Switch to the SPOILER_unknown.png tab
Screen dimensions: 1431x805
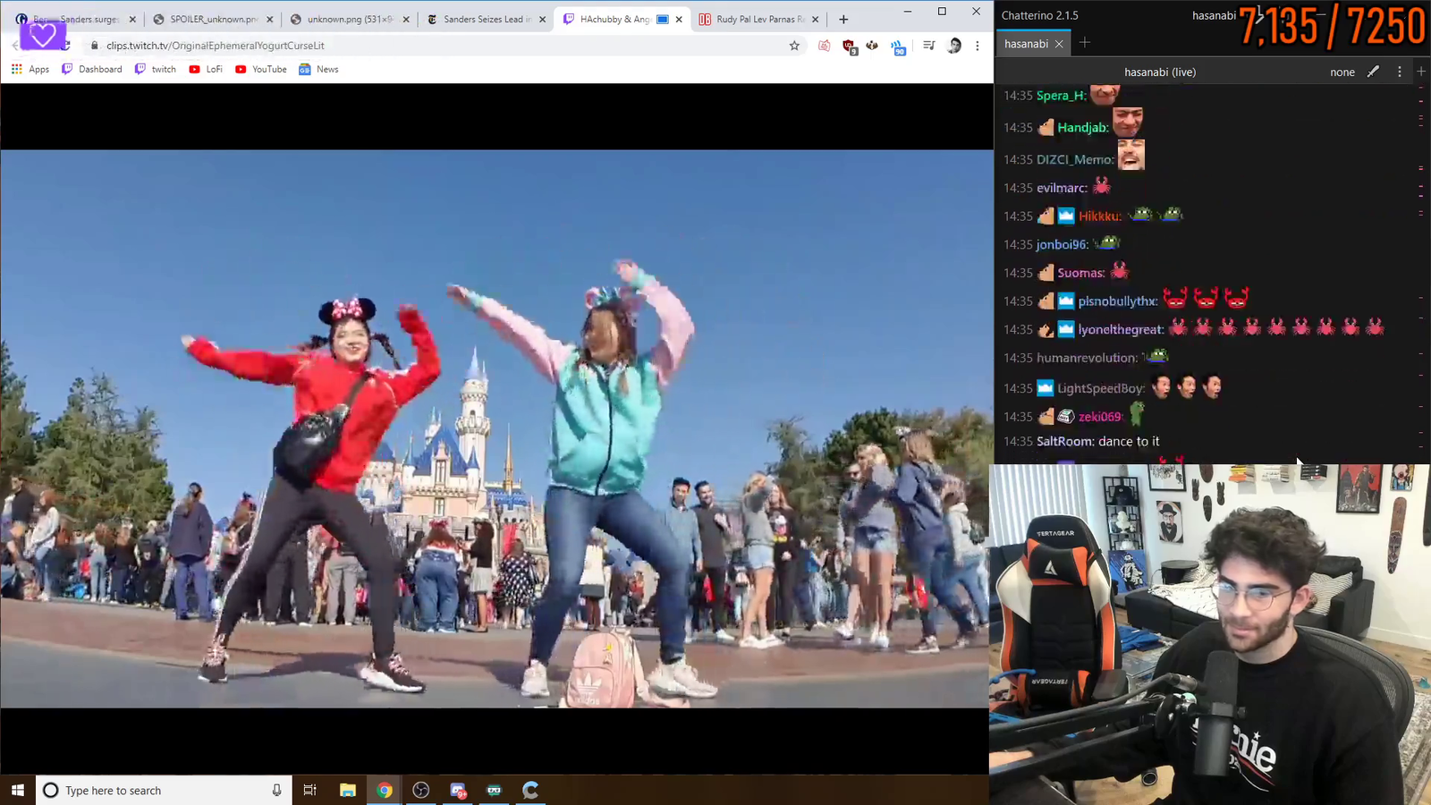[213, 19]
